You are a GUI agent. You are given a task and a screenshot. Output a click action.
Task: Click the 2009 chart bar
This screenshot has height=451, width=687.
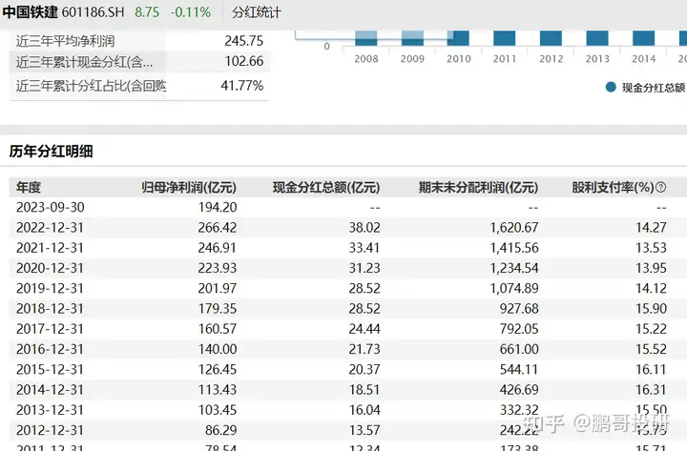412,37
